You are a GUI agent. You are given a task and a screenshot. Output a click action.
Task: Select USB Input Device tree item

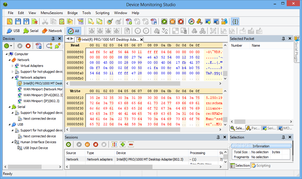pos(33,148)
